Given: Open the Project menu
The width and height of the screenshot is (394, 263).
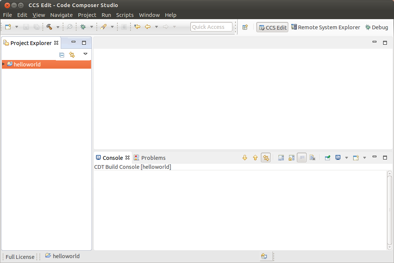Looking at the screenshot, I should [x=87, y=15].
